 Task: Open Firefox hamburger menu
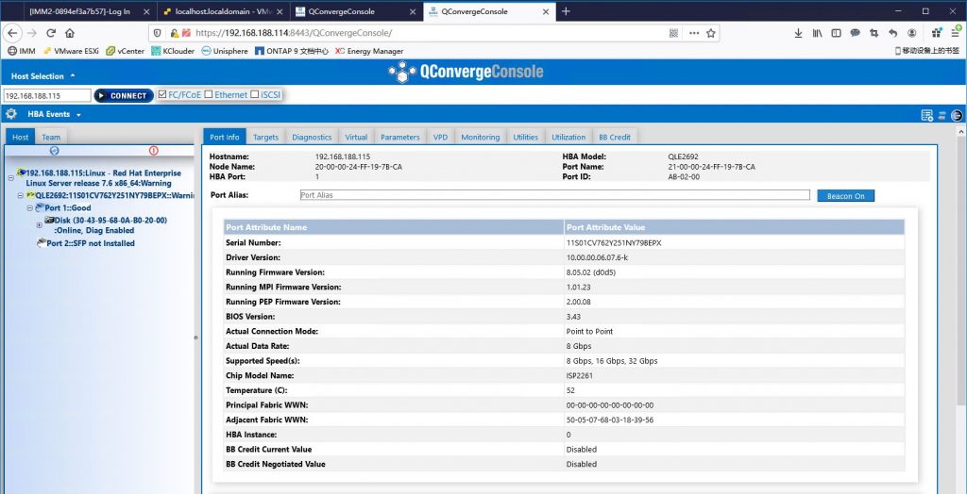pos(955,33)
